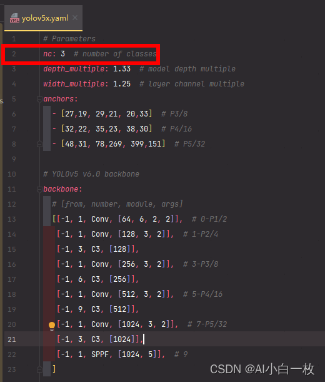Click width_multiple value 1.25
325x382 pixels.
coord(122,84)
